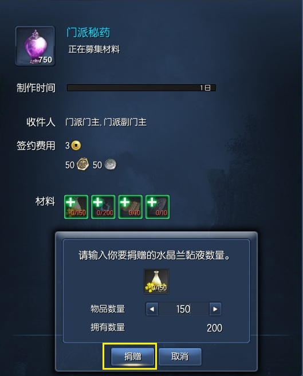
Task: Click the 正在募集材料 status text
Action: (94, 49)
